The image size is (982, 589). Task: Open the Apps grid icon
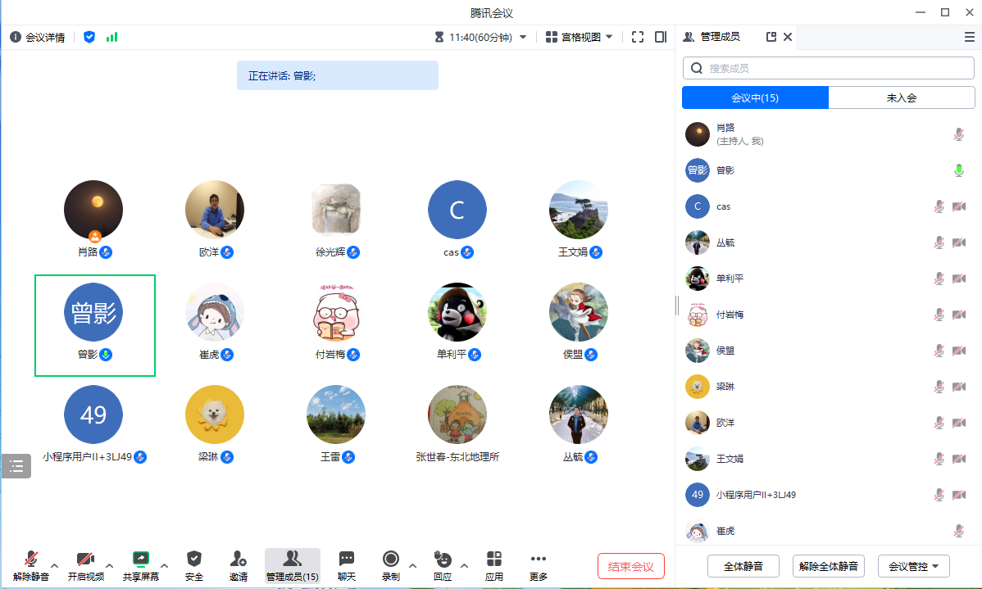[x=494, y=560]
